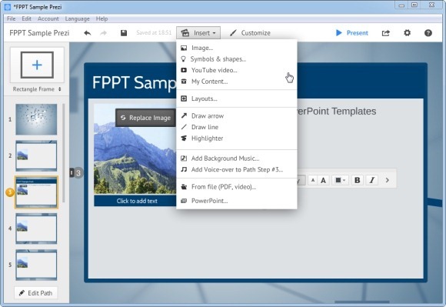
Task: Minimize the Prezi window
Action: [401, 5]
